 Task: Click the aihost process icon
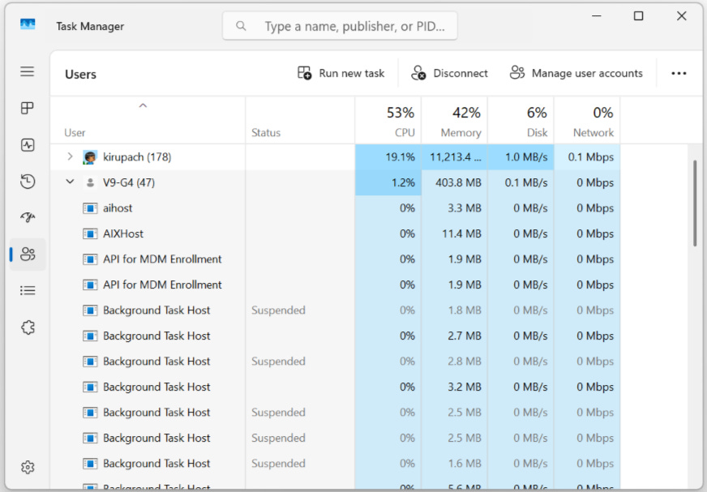(90, 208)
